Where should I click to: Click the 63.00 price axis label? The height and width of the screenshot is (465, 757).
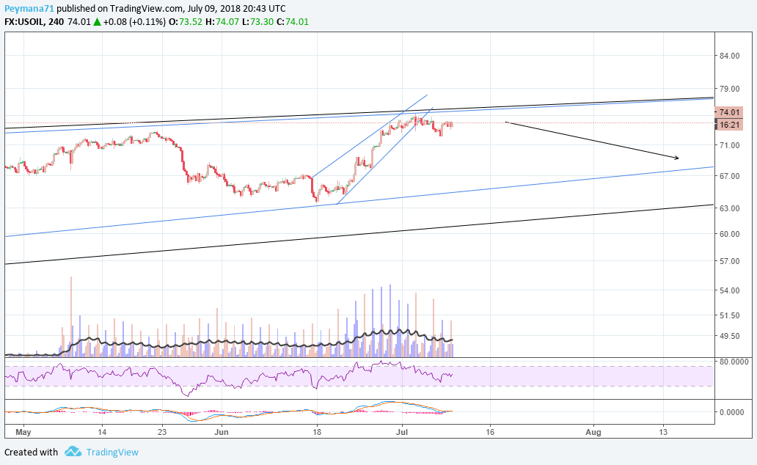[x=729, y=208]
